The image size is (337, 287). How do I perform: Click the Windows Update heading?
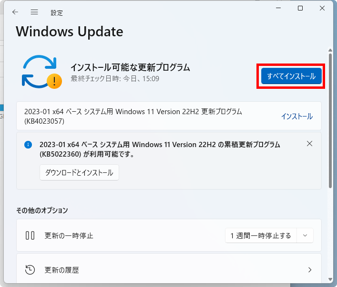(70, 32)
